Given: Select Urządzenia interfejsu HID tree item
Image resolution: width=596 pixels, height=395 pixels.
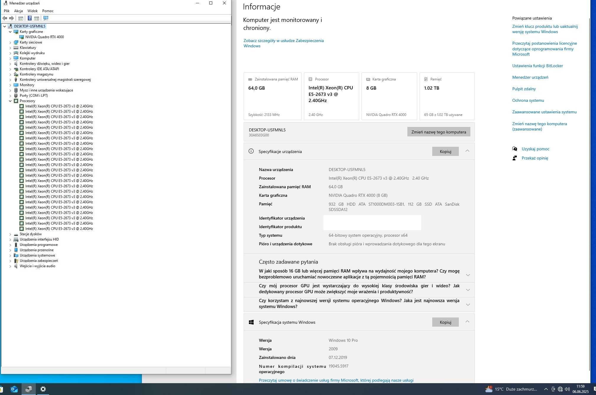Looking at the screenshot, I should click(x=39, y=239).
